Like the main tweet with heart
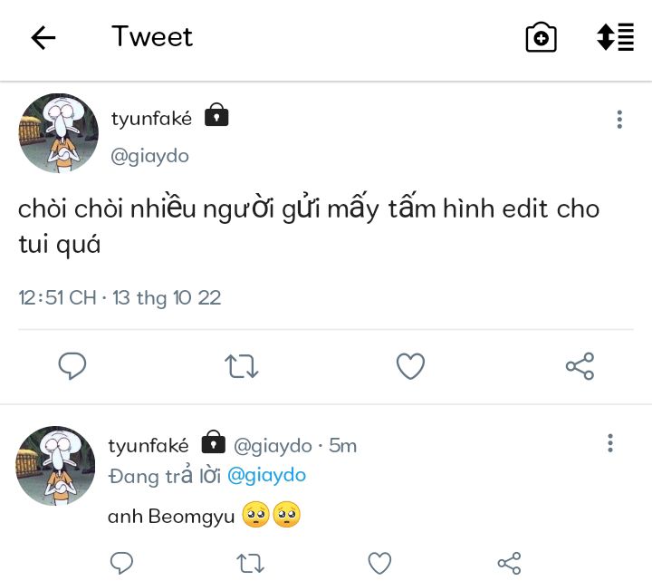Viewport: 652px width, 581px height. pos(410,366)
